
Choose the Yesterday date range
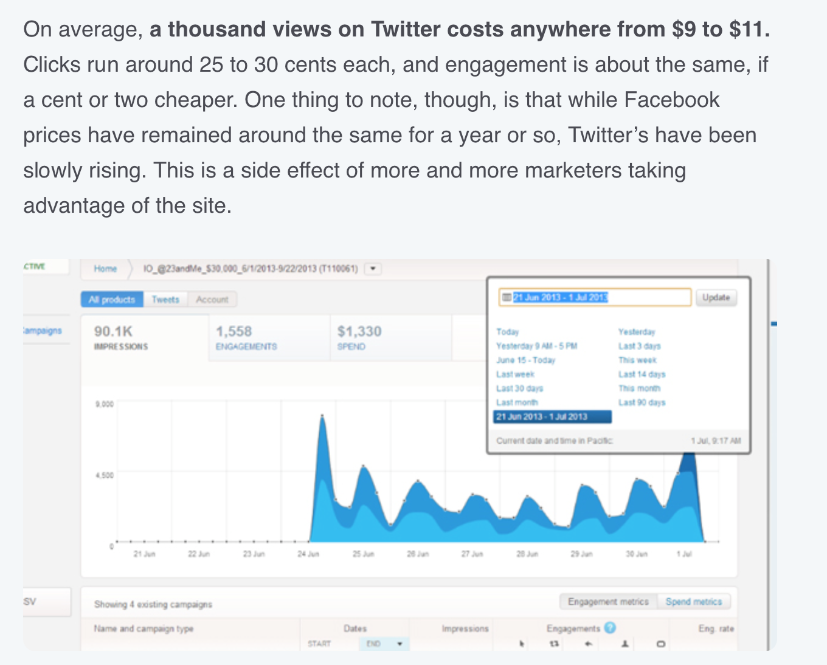click(x=637, y=332)
